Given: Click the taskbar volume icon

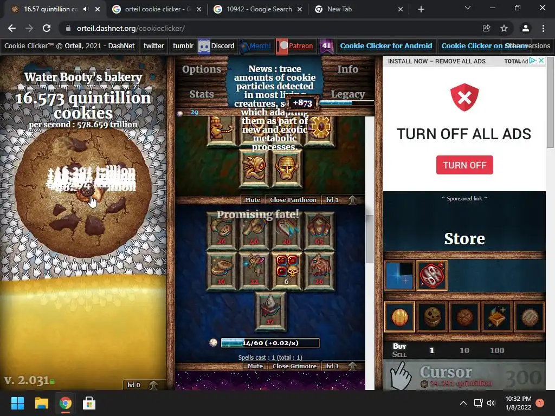Looking at the screenshot, I should pyautogui.click(x=491, y=403).
